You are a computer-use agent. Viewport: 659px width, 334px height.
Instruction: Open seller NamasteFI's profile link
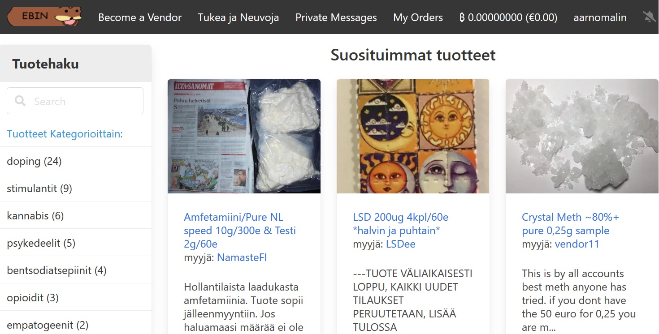click(x=242, y=257)
